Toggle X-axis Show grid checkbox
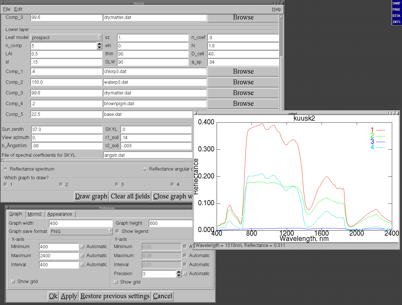Viewport: 402px width, 305px height. click(13, 281)
